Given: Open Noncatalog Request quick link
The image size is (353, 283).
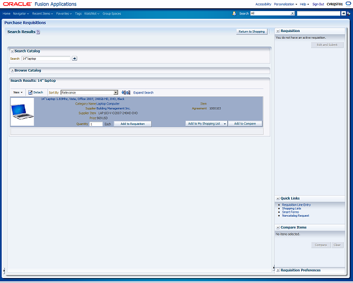Looking at the screenshot, I should pos(296,216).
